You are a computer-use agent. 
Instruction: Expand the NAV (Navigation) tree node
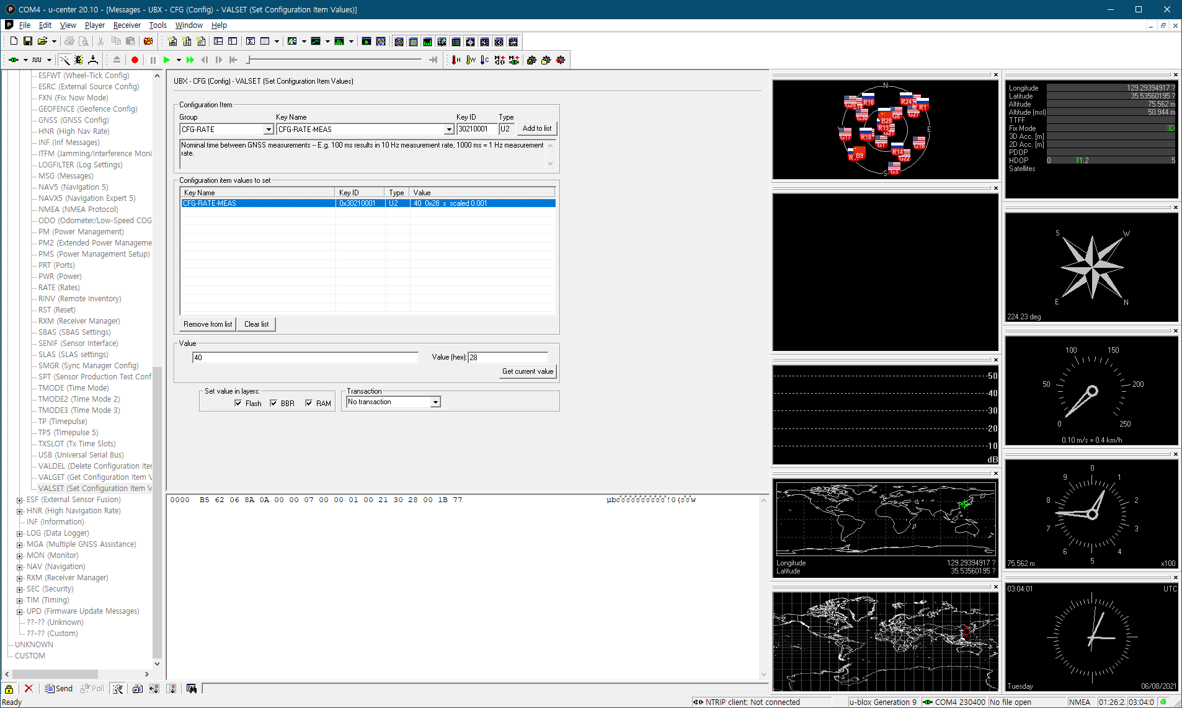click(20, 567)
